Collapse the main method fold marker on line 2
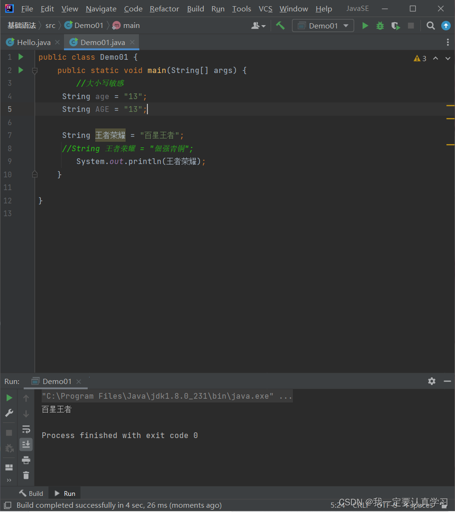The height and width of the screenshot is (512, 455). pyautogui.click(x=35, y=70)
